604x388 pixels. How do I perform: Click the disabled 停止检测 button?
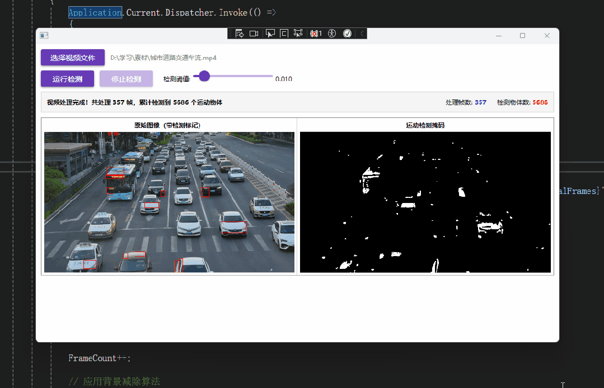tap(127, 79)
